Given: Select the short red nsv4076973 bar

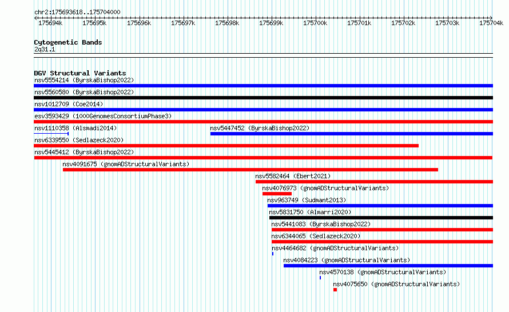Looking at the screenshot, I should point(277,194).
